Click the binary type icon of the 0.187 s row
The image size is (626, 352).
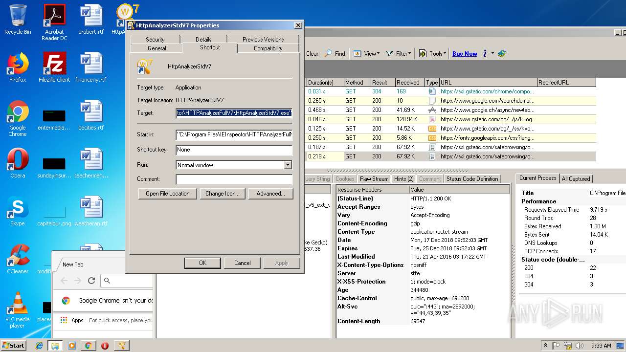432,147
